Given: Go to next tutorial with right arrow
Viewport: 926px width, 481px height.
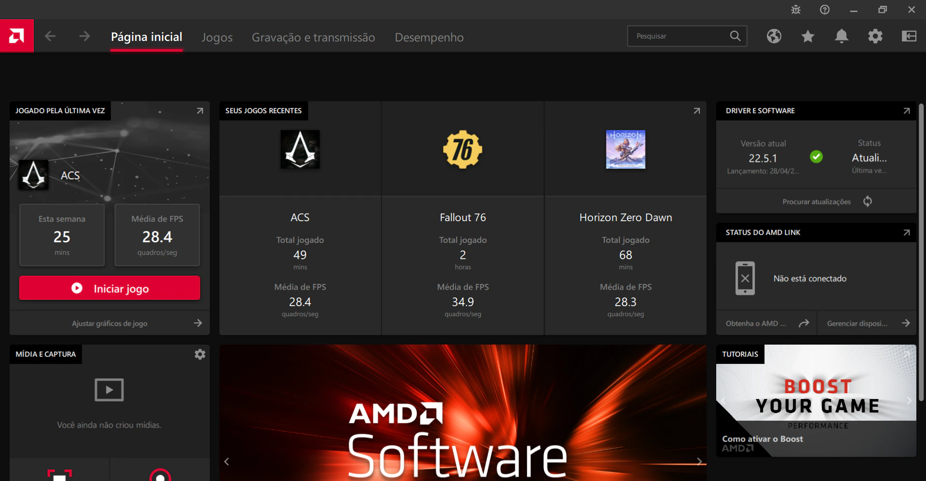Looking at the screenshot, I should click(909, 401).
